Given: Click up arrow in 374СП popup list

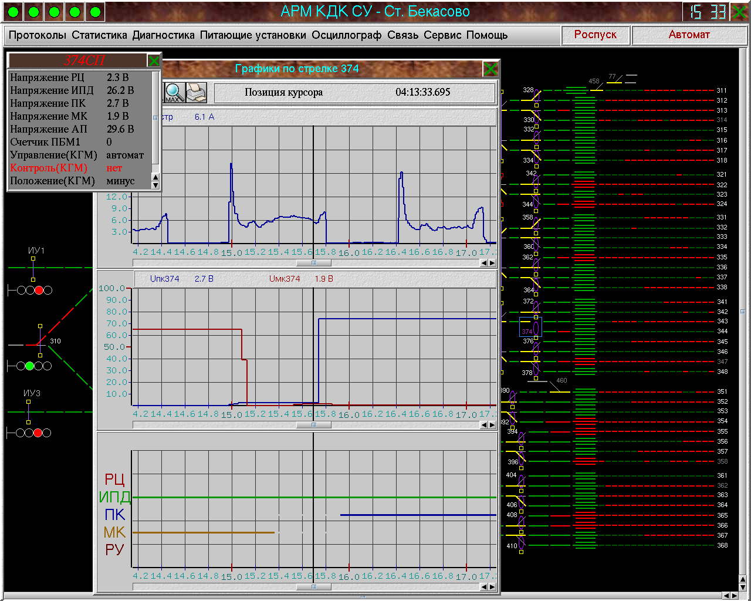Looking at the screenshot, I should [155, 177].
